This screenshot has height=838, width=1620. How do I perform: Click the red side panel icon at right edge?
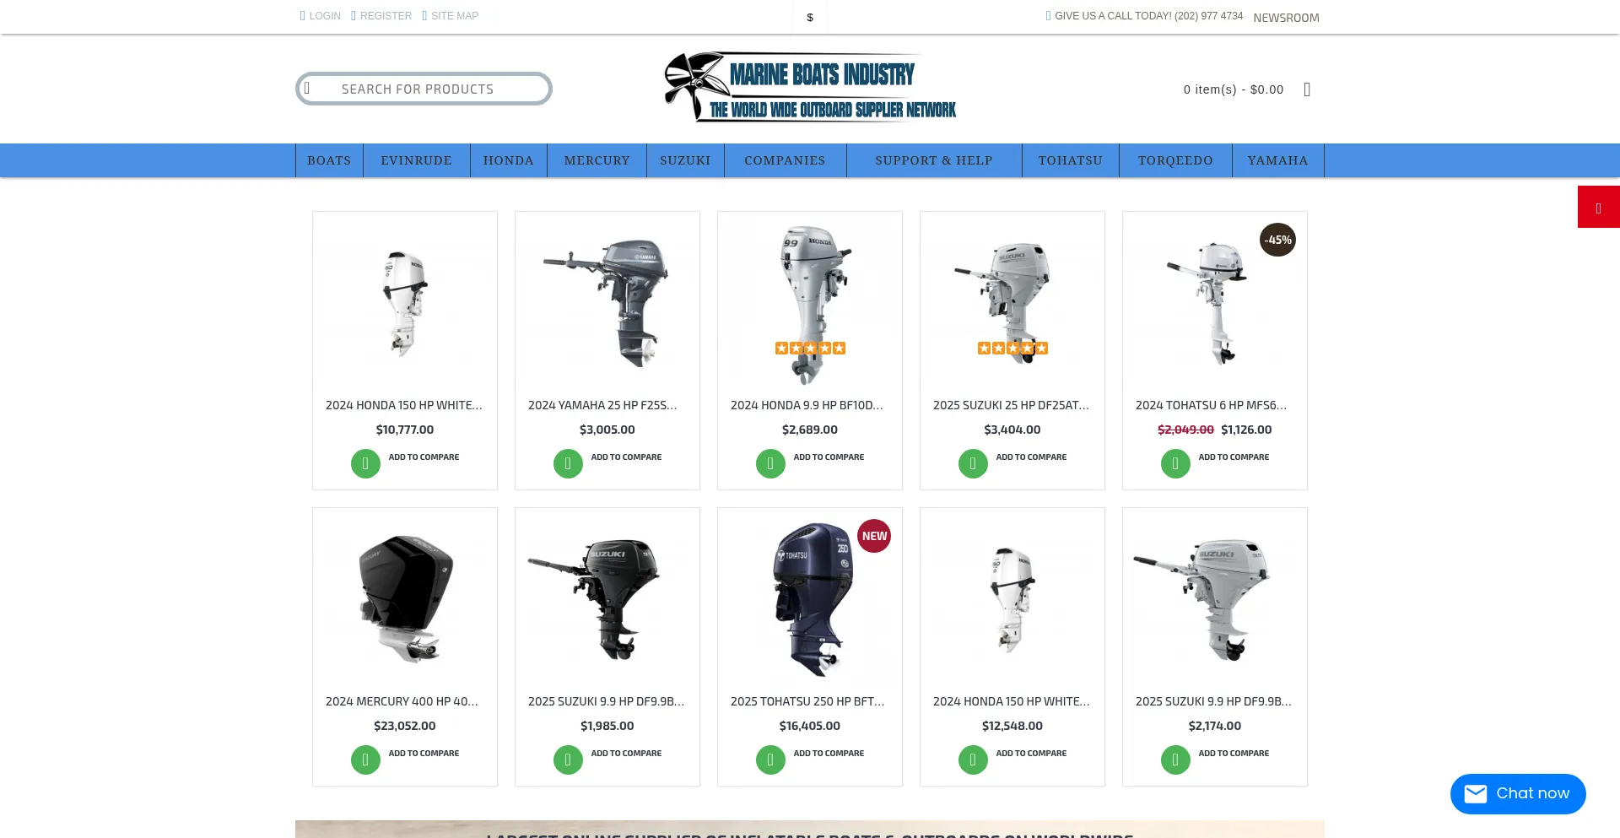1598,208
